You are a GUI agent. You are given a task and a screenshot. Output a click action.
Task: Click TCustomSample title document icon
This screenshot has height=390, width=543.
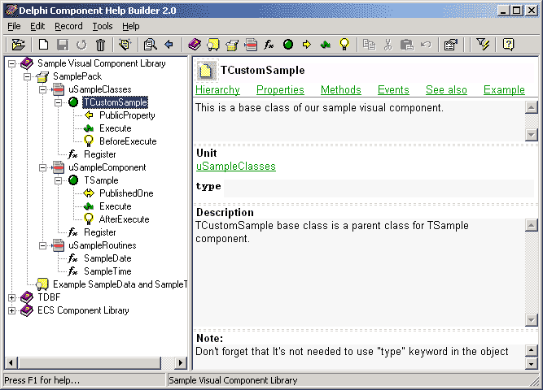[206, 71]
